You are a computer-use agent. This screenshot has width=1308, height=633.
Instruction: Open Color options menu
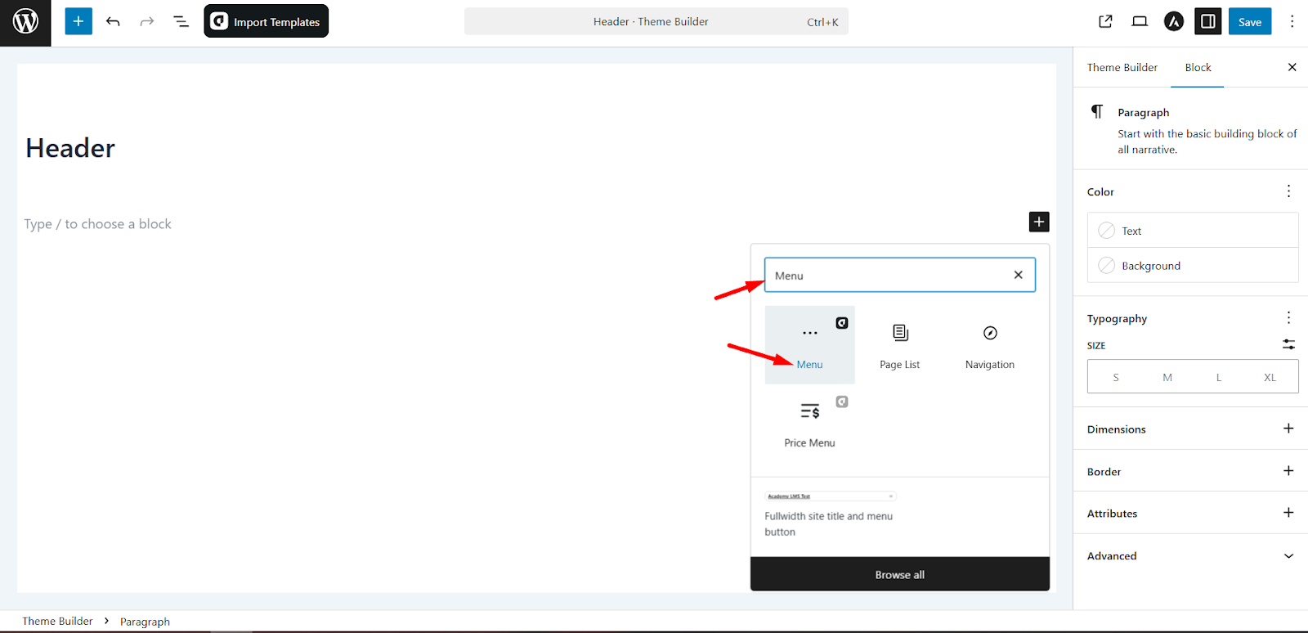[1288, 191]
